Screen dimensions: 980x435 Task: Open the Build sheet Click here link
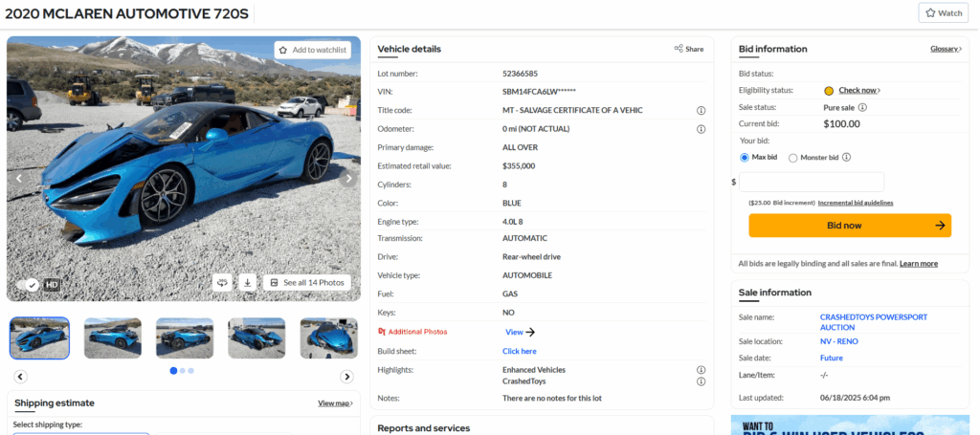(x=520, y=352)
